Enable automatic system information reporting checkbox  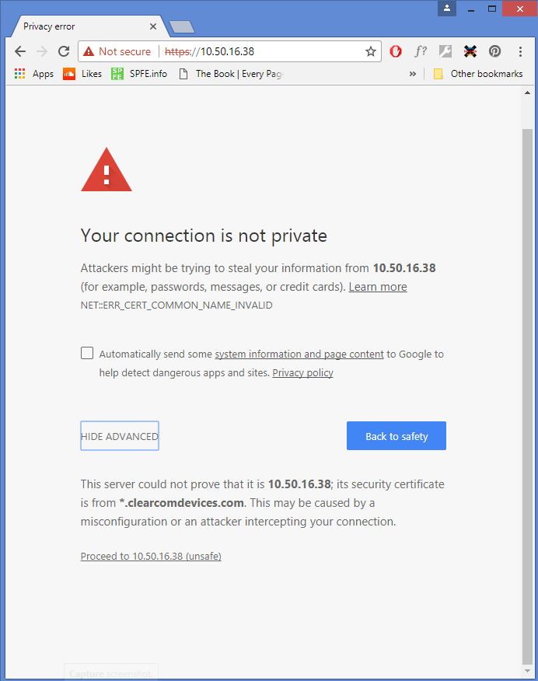[87, 353]
